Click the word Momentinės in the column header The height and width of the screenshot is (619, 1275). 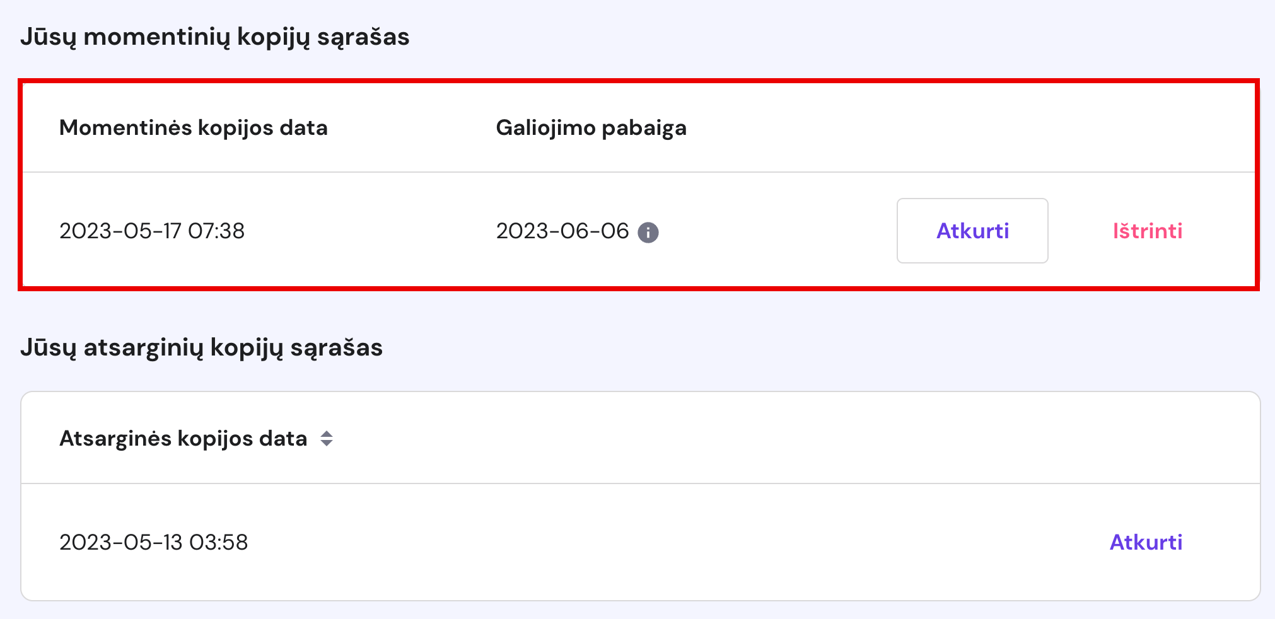point(125,128)
